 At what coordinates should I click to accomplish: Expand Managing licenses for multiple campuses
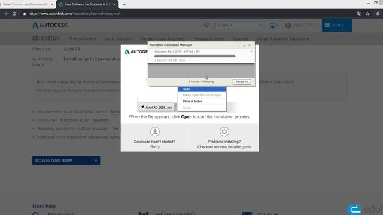point(34,128)
